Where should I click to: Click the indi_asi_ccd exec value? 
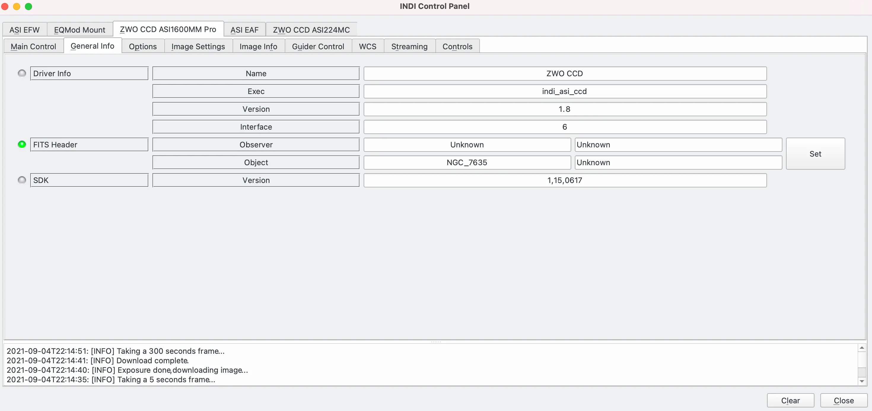coord(565,91)
